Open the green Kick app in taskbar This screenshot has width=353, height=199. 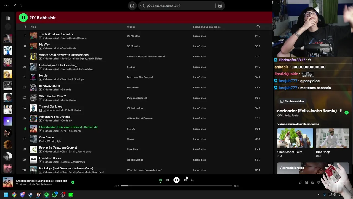(71, 195)
